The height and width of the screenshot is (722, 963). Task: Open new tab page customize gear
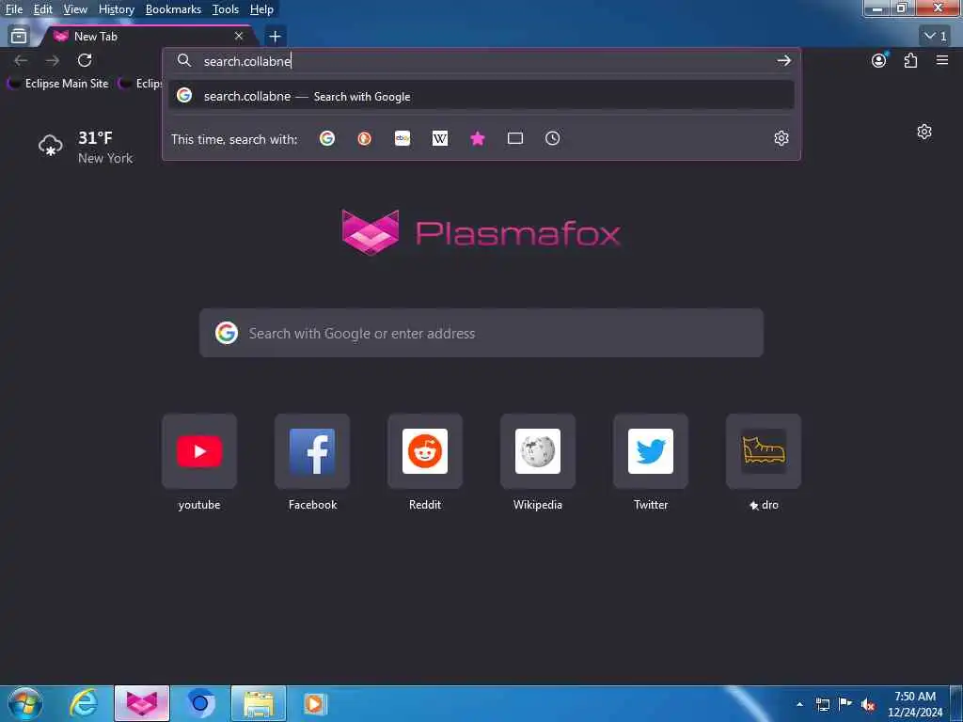[x=924, y=132]
